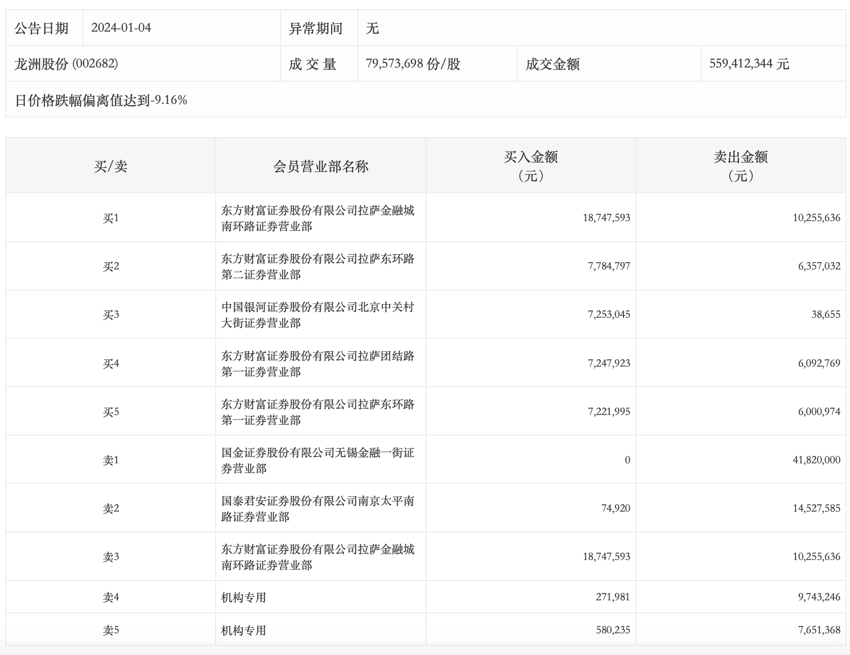Select buy amount 18,747,593 in 买1 row

[606, 218]
